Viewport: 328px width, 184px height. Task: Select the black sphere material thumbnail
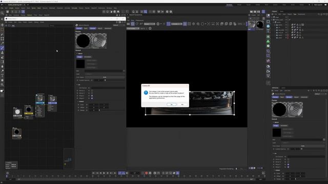(260, 25)
